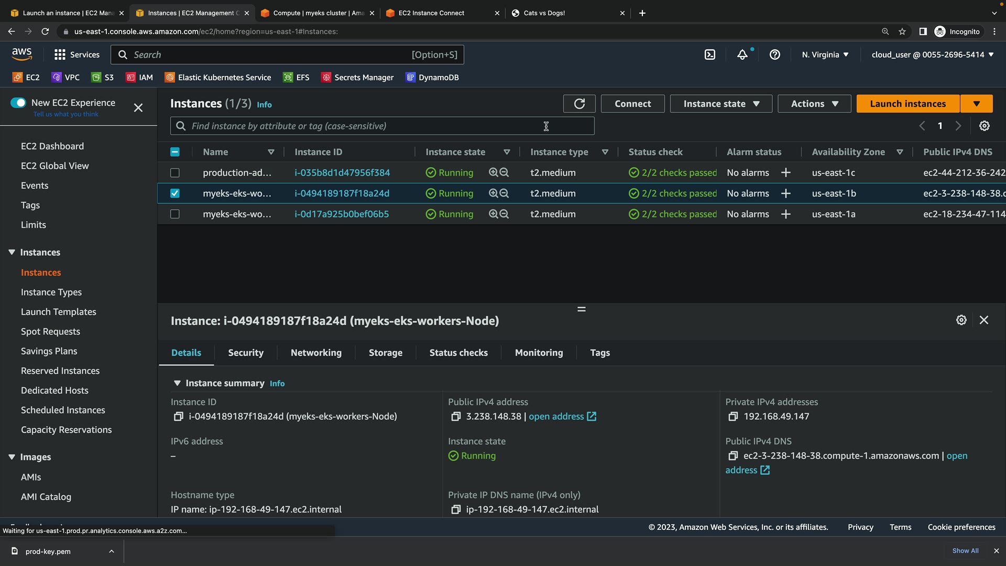Open the N. Virginia region selector
Viewport: 1006px width, 566px height.
825,55
